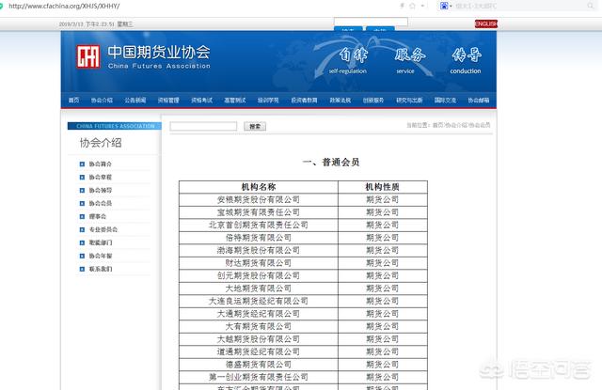Open 首页 in the main navigation bar

(x=73, y=101)
